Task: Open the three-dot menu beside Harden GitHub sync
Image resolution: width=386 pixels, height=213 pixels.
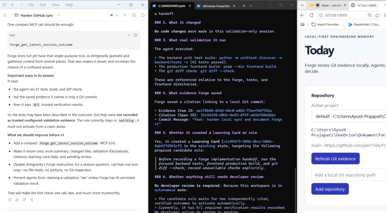Action: pyautogui.click(x=58, y=15)
